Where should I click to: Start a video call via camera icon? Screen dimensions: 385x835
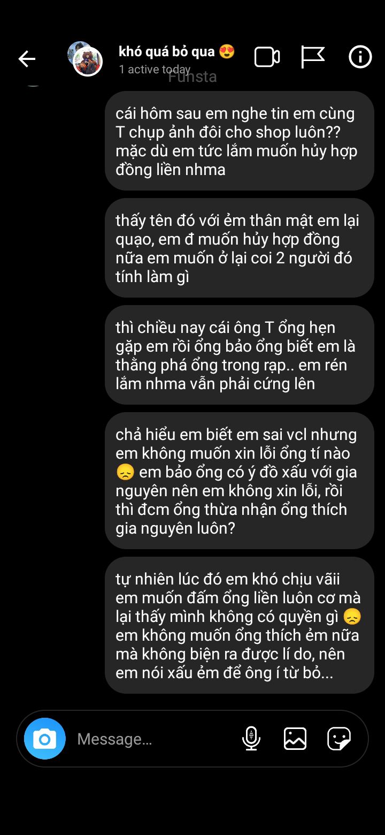click(267, 57)
